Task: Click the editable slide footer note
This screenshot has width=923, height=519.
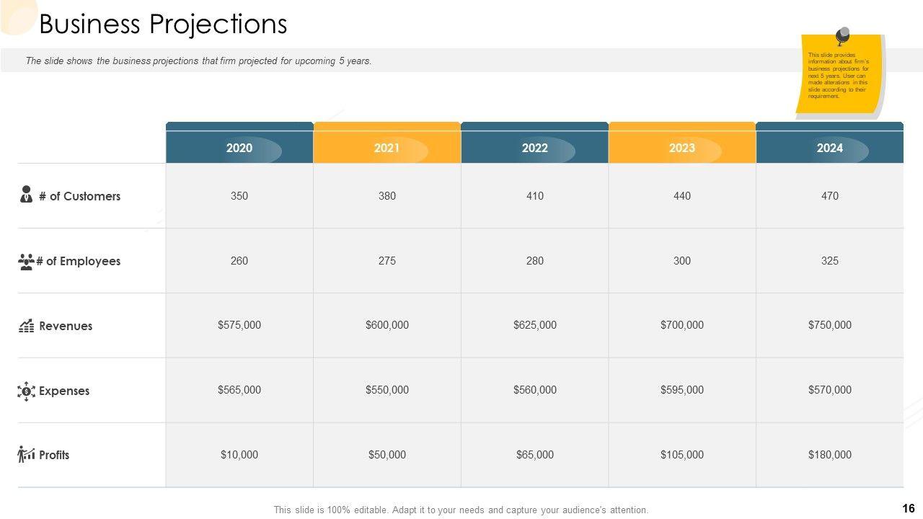Action: point(461,510)
